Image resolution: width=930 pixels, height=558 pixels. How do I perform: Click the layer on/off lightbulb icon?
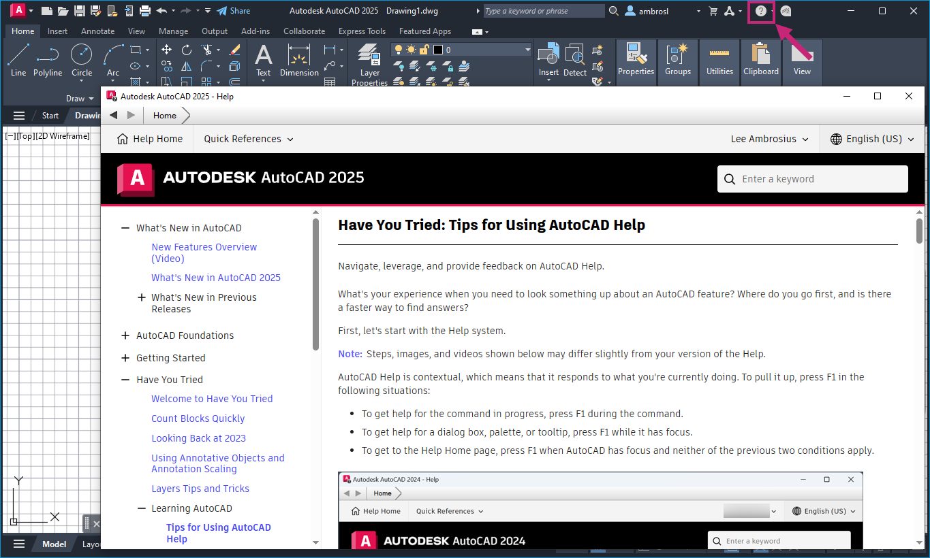click(399, 50)
